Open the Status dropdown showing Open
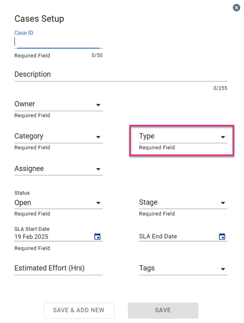244x323 pixels. (58, 203)
